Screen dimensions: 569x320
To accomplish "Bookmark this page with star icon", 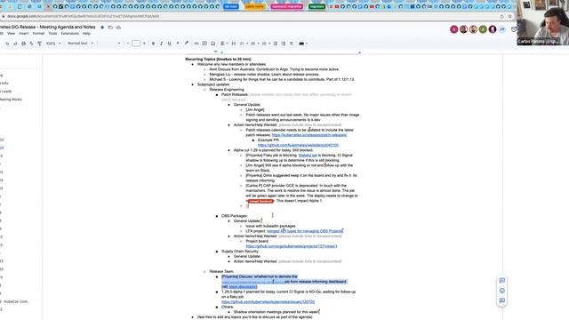I will click(509, 16).
